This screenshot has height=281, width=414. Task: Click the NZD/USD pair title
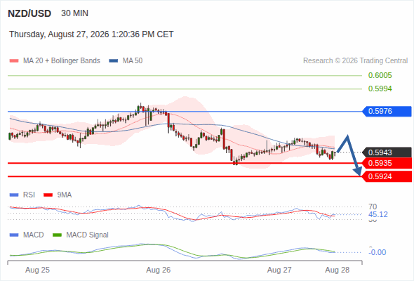coord(29,13)
